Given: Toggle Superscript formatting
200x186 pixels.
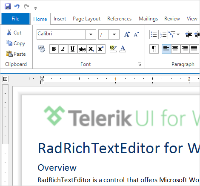Looking at the screenshot, I should click(101, 49).
